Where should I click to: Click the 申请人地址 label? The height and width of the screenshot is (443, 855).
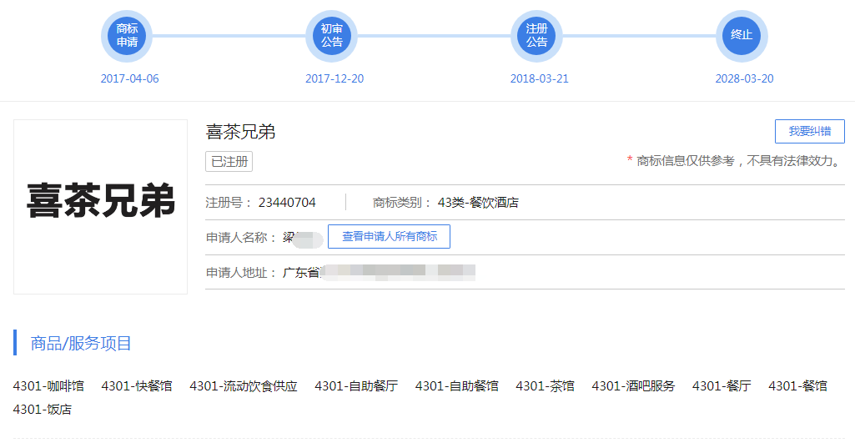click(242, 272)
